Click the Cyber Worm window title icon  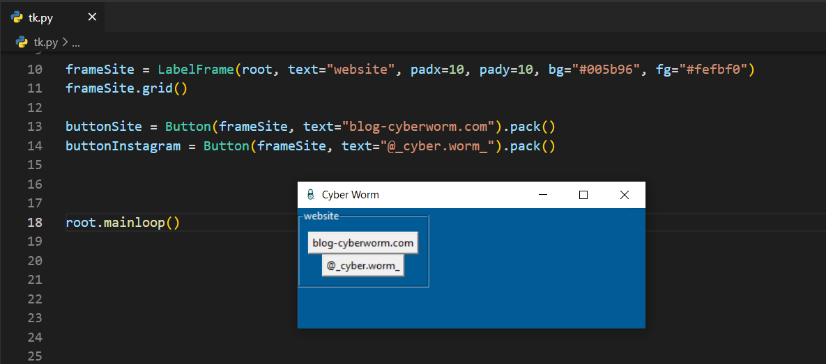(310, 195)
